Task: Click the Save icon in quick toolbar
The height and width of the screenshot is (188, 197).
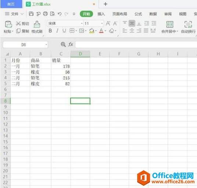Action: click(x=31, y=14)
